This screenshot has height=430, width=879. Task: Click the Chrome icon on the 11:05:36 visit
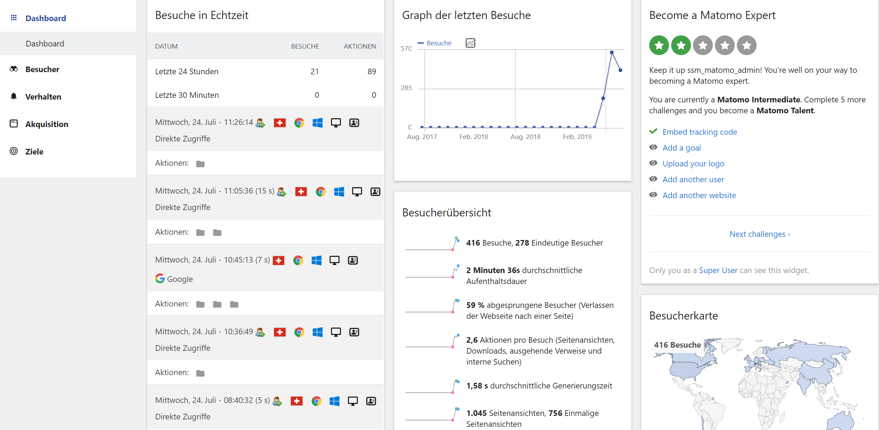pyautogui.click(x=320, y=192)
